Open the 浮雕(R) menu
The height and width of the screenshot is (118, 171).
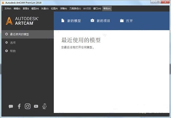tap(64, 9)
